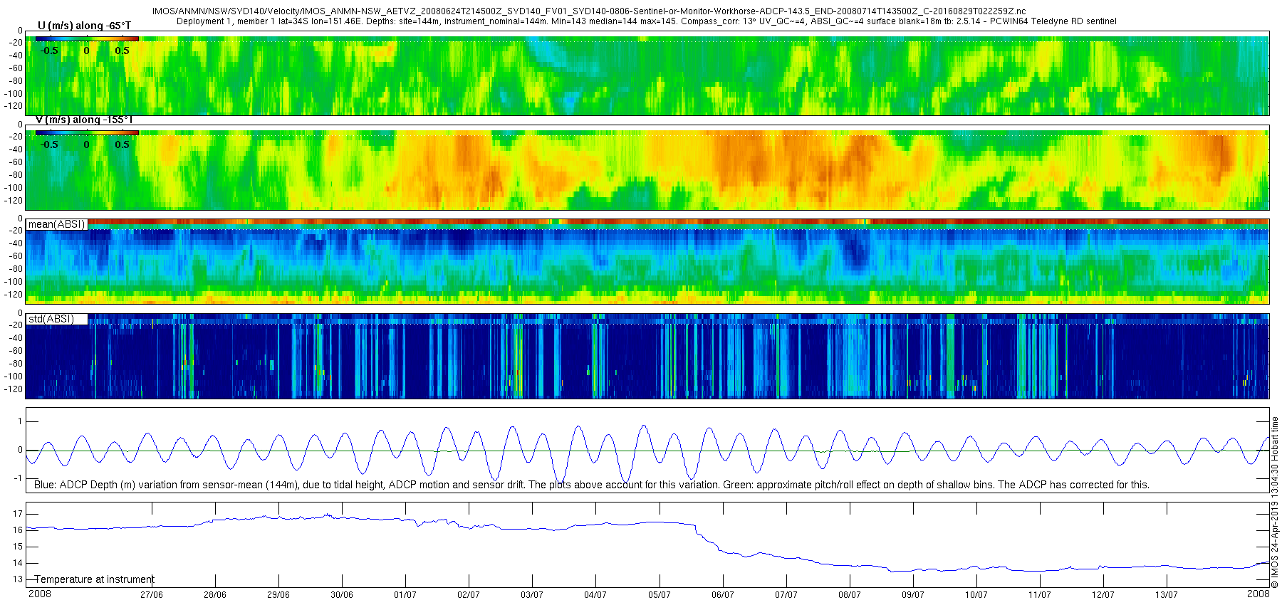
Task: Select the 05/07 date tick label
Action: coord(660,595)
